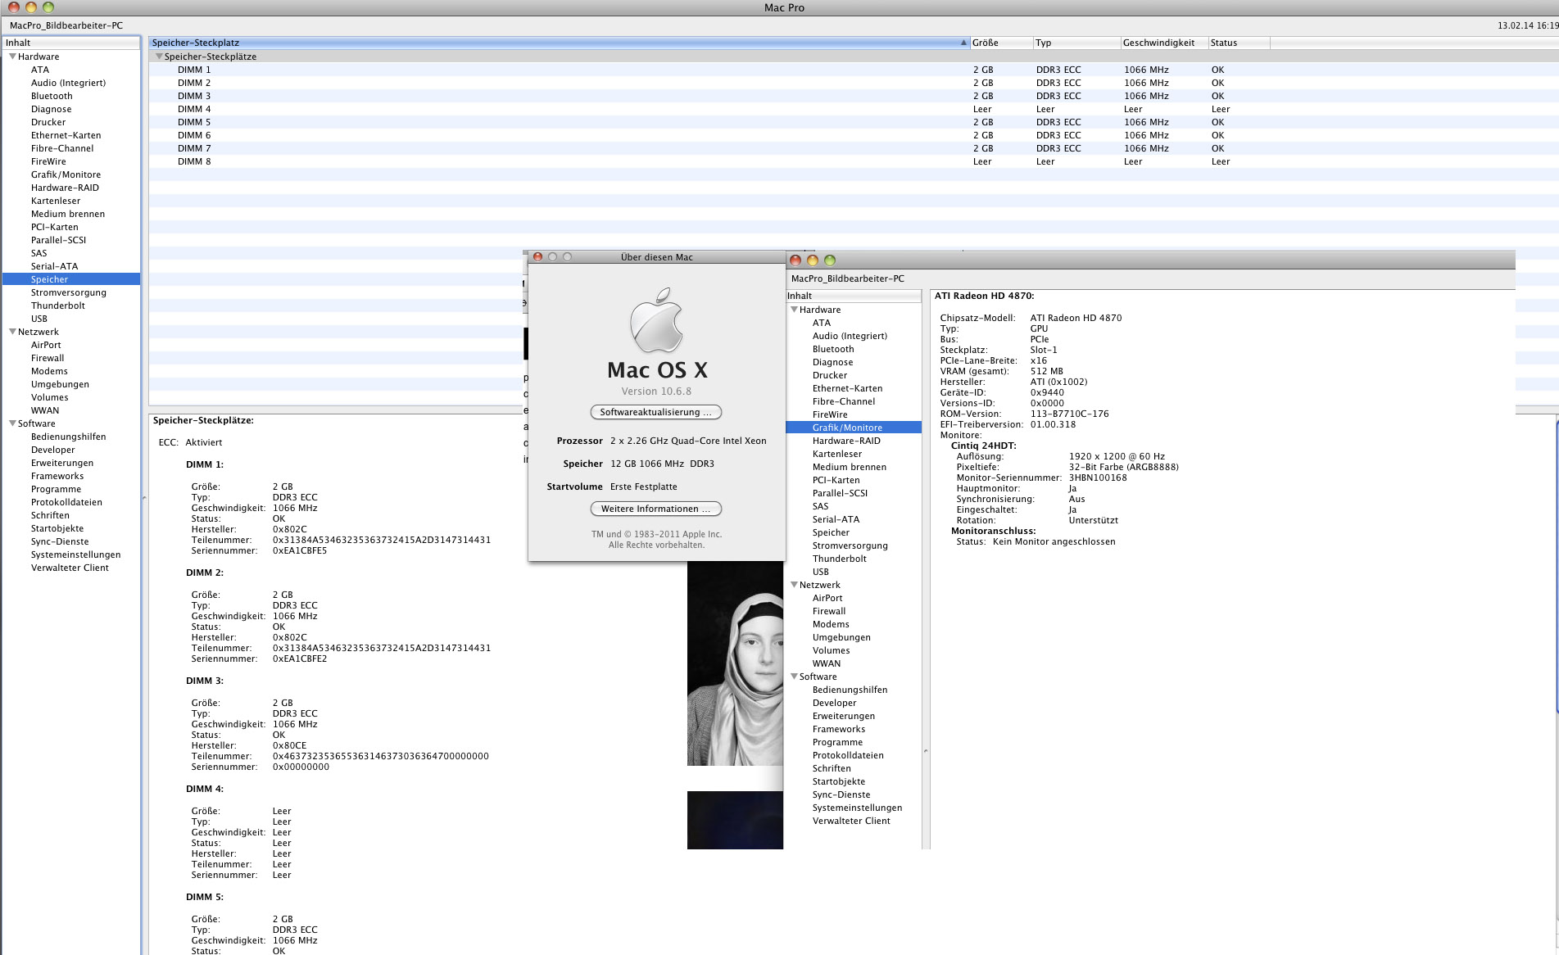
Task: Select the empty DIMM 8 row in the table
Action: (x=854, y=161)
